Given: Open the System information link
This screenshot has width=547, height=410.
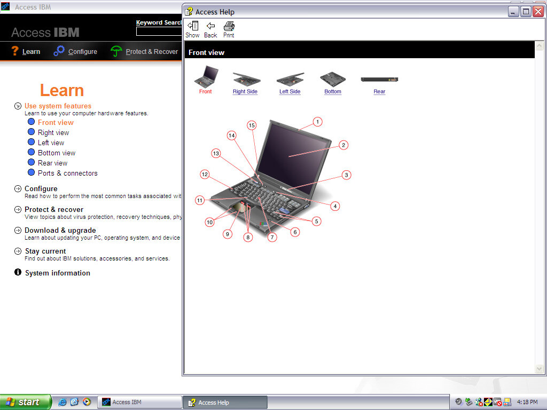Looking at the screenshot, I should pyautogui.click(x=57, y=273).
